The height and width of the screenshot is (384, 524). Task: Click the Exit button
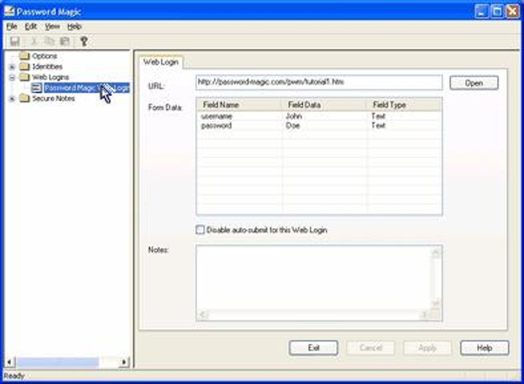coord(313,348)
